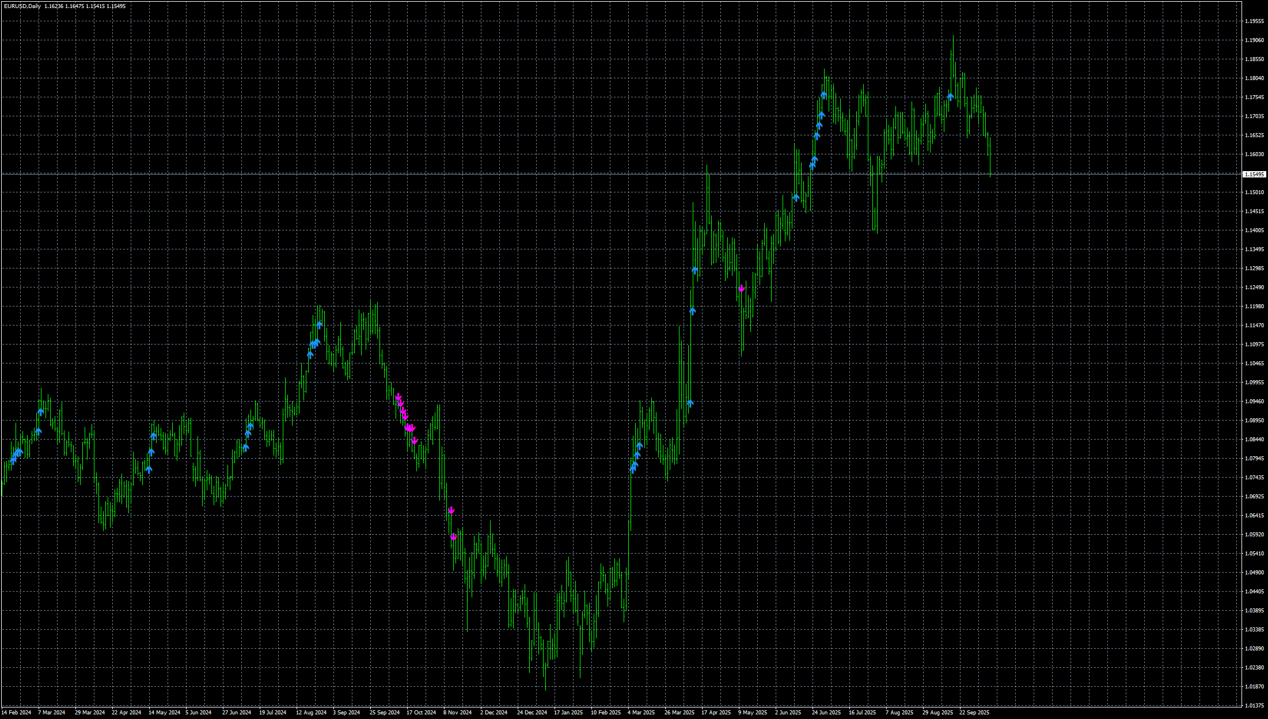The image size is (1268, 719).
Task: Click the 1.06415 price label
Action: point(1254,515)
